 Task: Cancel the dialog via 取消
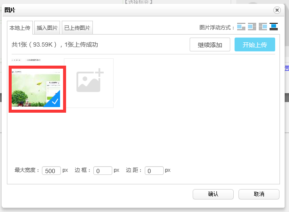[259, 194]
